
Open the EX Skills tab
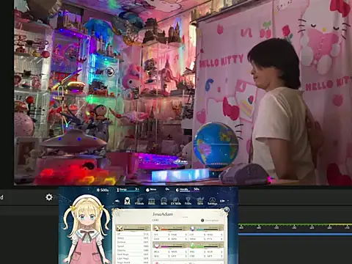[x=176, y=201]
